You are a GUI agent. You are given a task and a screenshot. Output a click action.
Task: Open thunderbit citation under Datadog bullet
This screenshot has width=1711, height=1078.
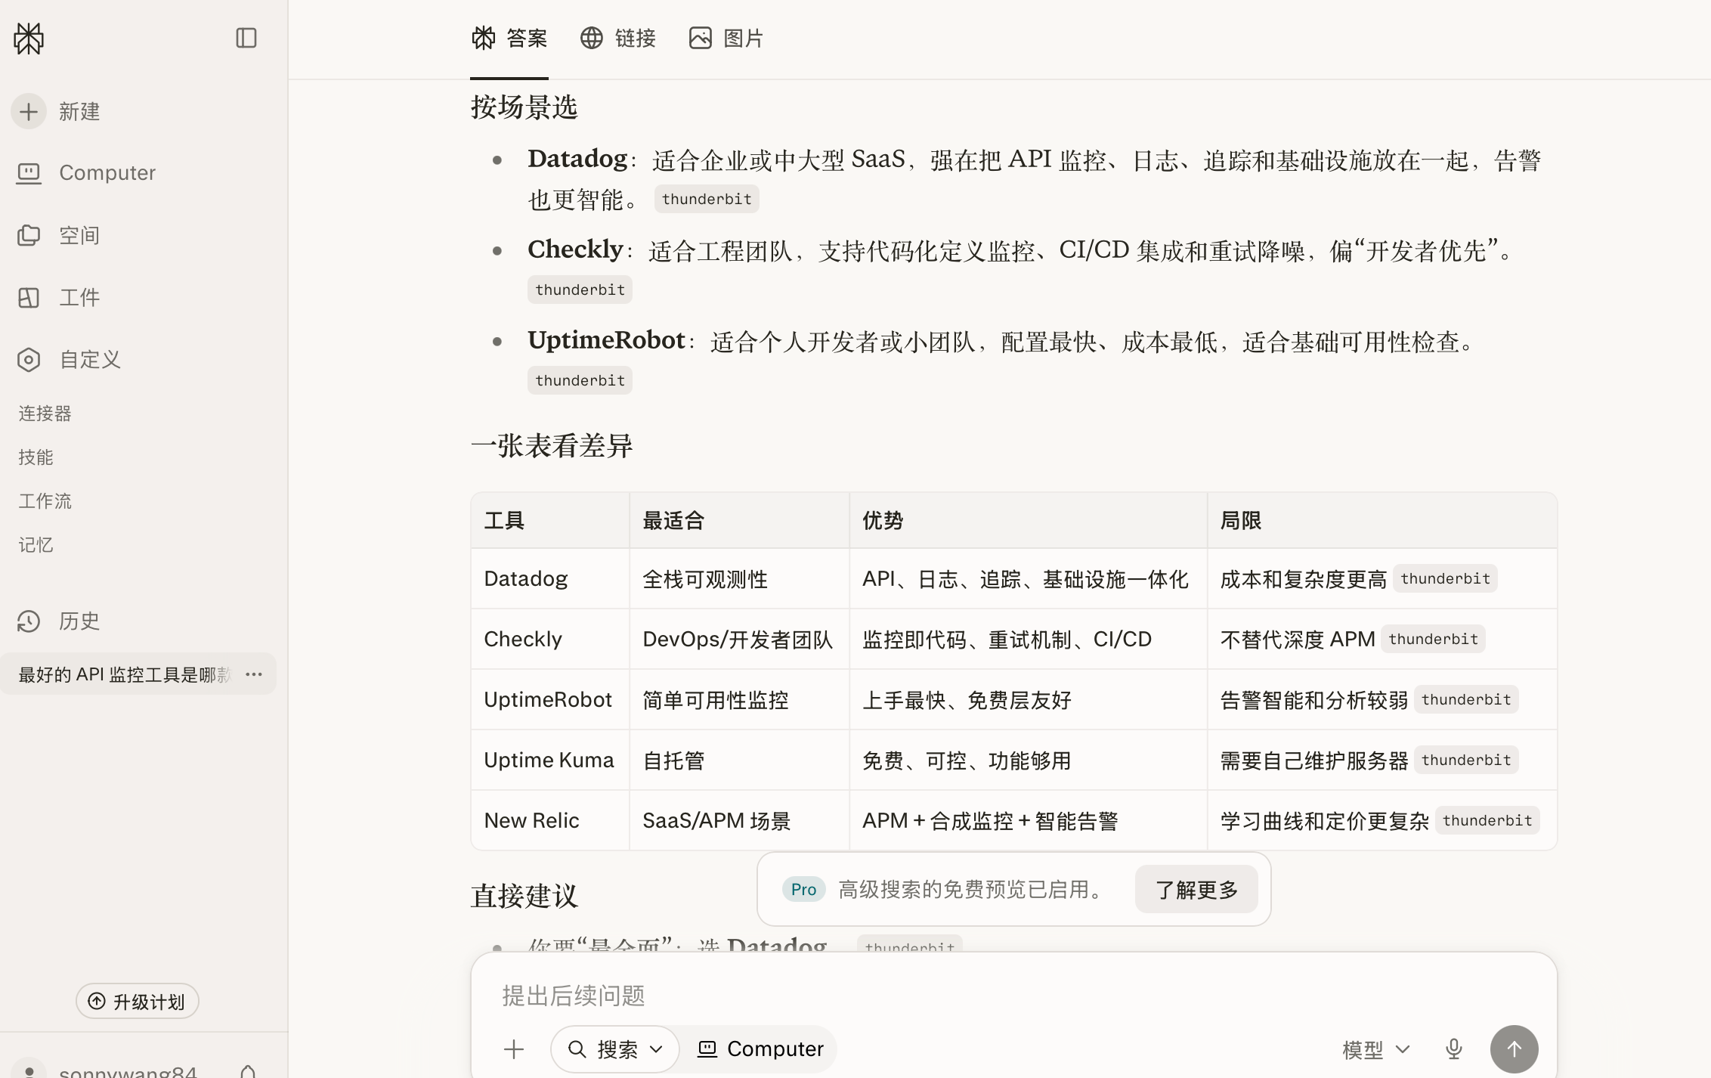(x=707, y=200)
